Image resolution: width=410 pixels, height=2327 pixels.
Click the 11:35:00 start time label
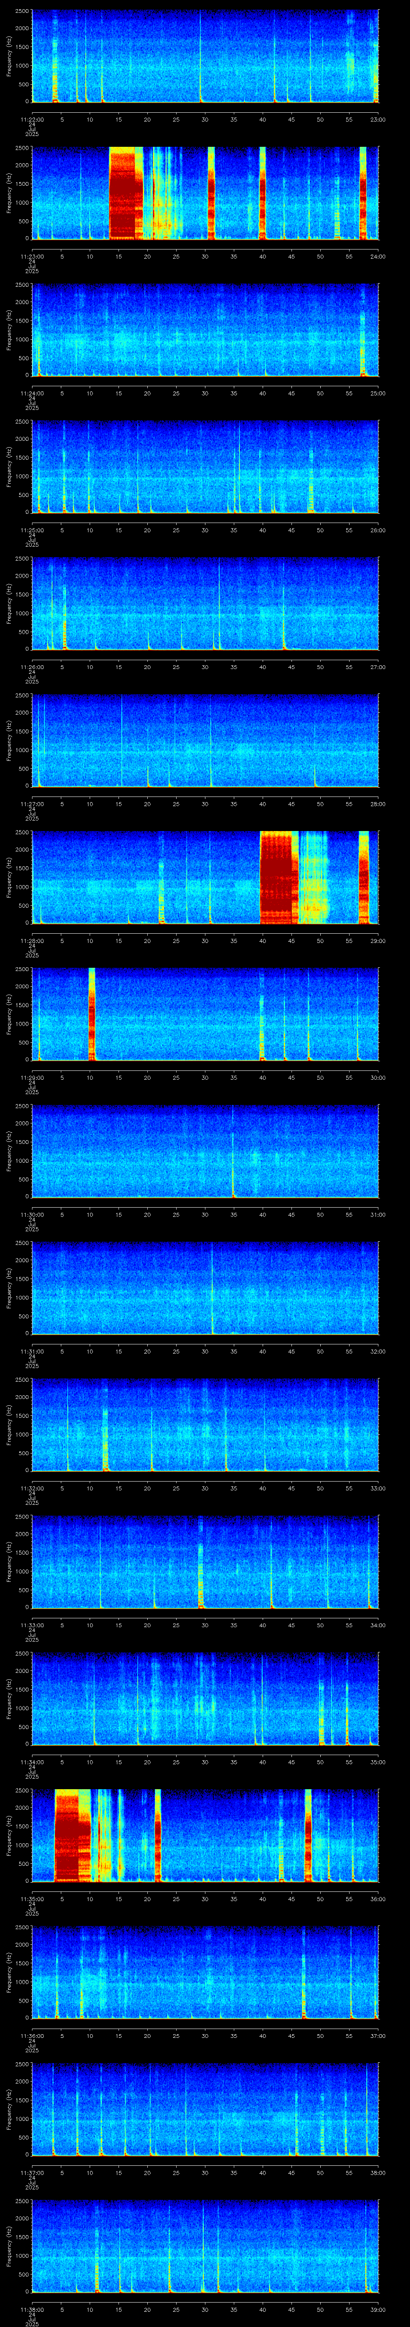pyautogui.click(x=32, y=1899)
